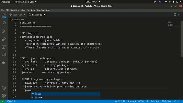
Task: Open Visual Studio Code app menu dropdown
Action: (x=25, y=2)
